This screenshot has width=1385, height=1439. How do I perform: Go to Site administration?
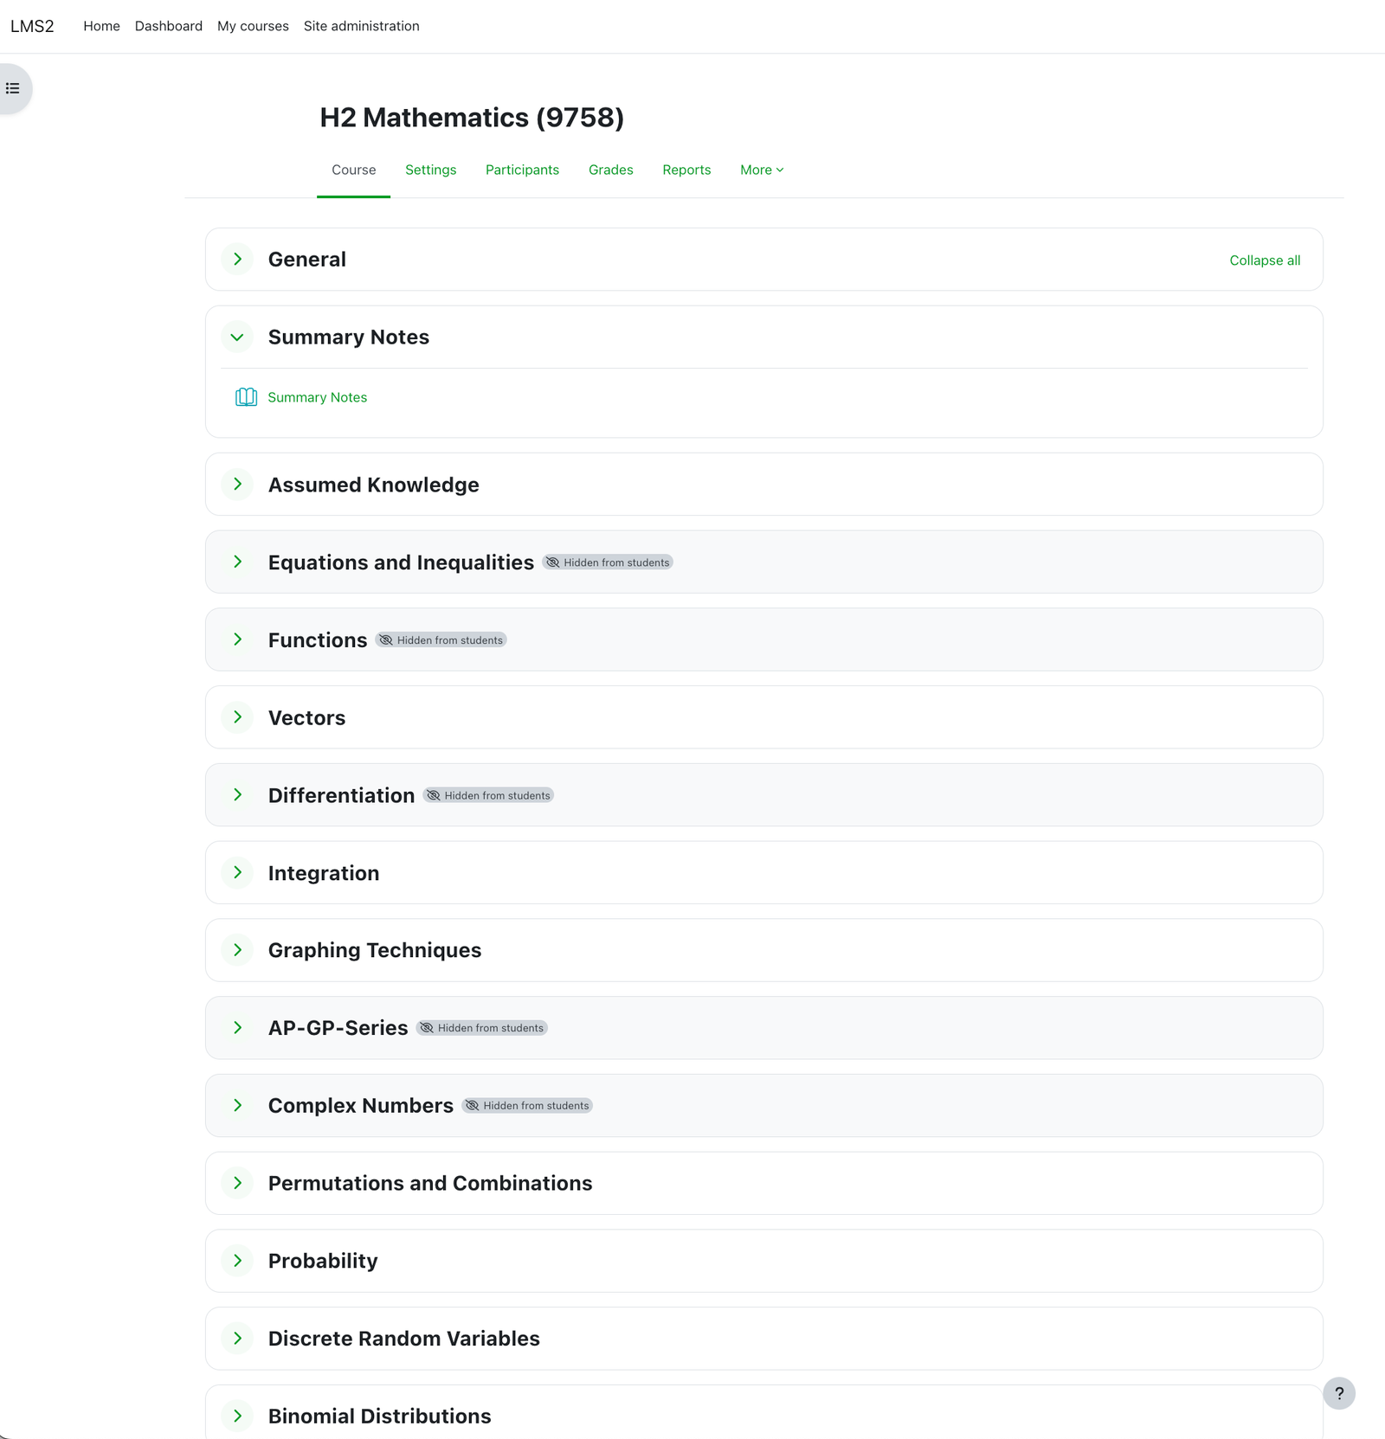(x=361, y=26)
